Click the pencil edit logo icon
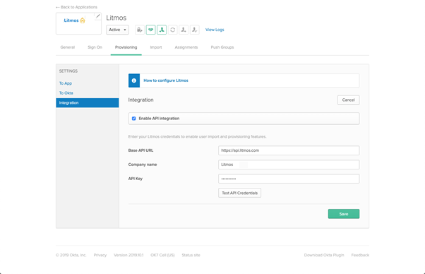425x274 pixels. tap(98, 16)
